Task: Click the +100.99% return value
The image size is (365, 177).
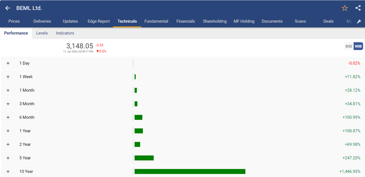Action: click(x=352, y=117)
